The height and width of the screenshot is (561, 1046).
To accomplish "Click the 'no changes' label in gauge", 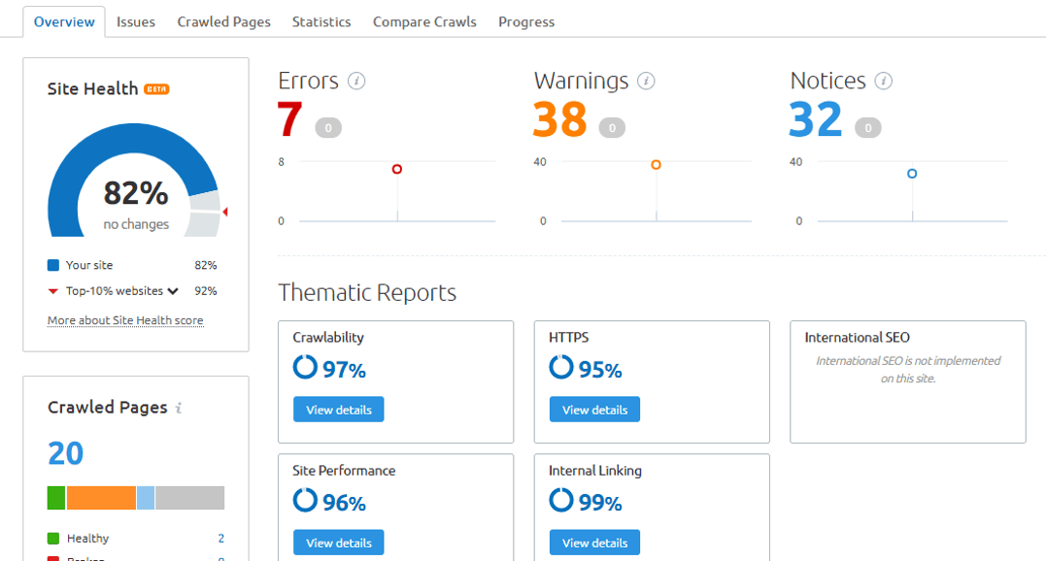I will [136, 224].
